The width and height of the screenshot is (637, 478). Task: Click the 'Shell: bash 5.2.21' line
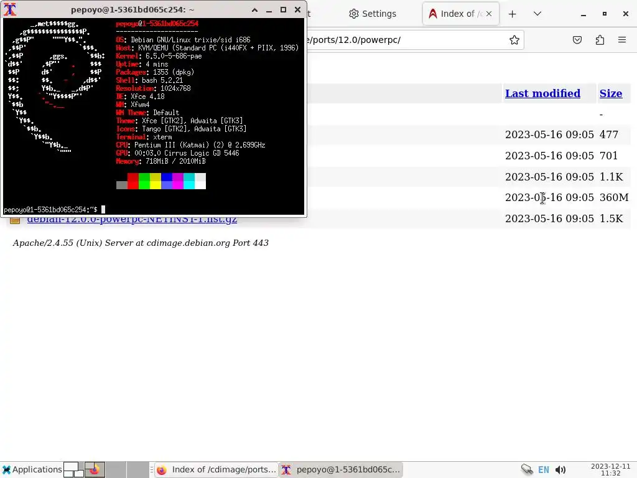149,80
